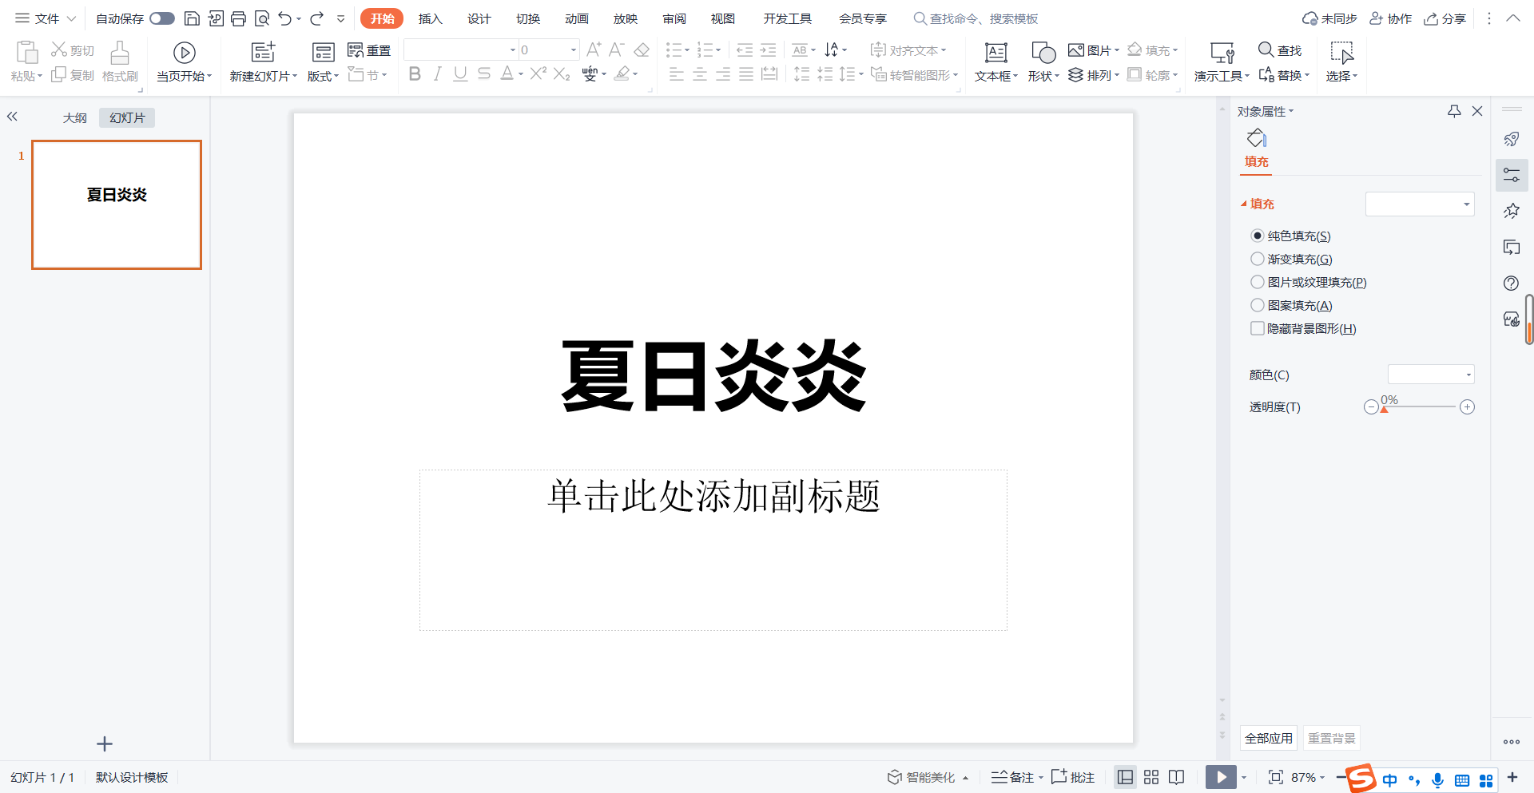This screenshot has width=1534, height=793.
Task: Switch to the Outline (大纲) tab
Action: pos(75,117)
